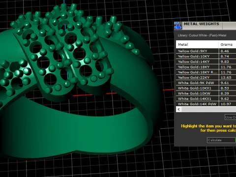236x177 pixels.
Task: Click the Grams column header
Action: click(228, 44)
